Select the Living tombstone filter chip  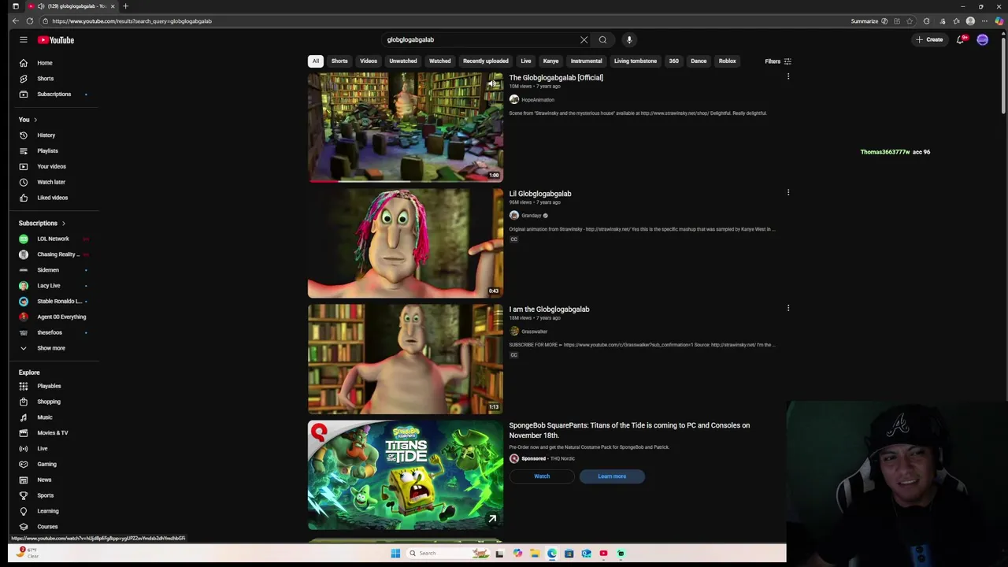point(636,61)
